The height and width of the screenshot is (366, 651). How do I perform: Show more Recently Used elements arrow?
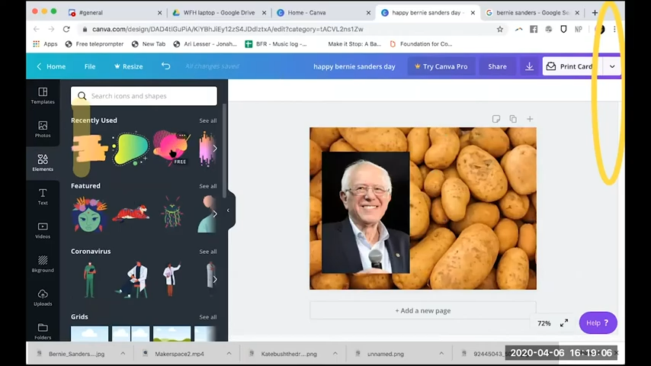pyautogui.click(x=215, y=149)
